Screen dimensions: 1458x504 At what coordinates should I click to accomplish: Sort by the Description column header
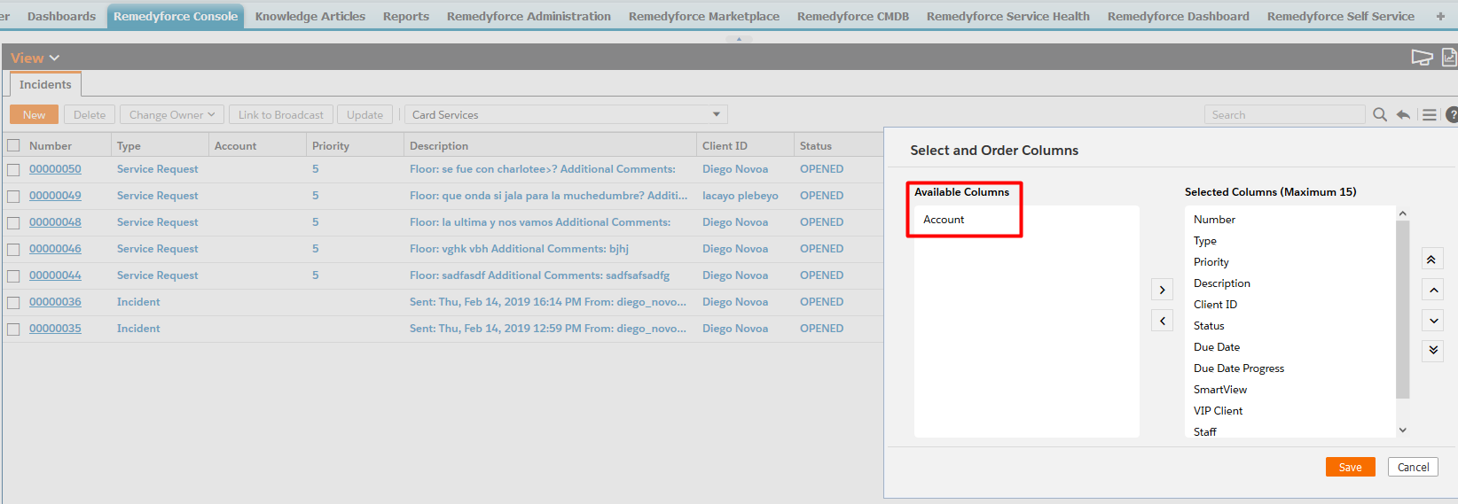click(439, 145)
